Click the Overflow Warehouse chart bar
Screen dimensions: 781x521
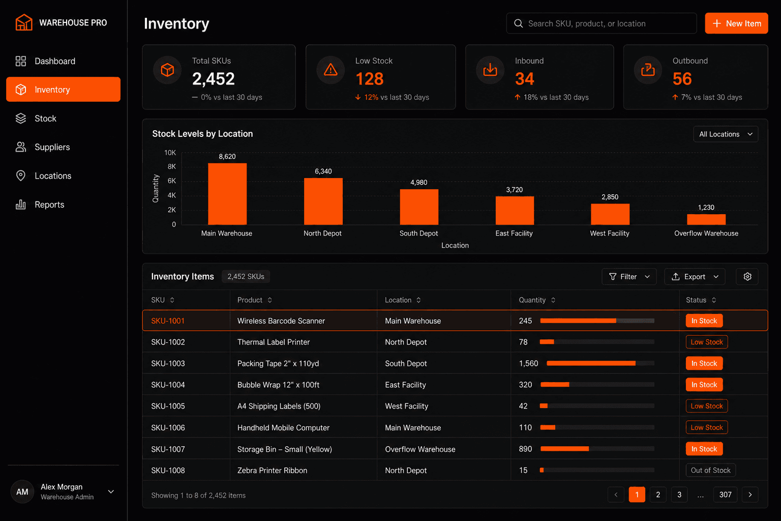(x=706, y=220)
